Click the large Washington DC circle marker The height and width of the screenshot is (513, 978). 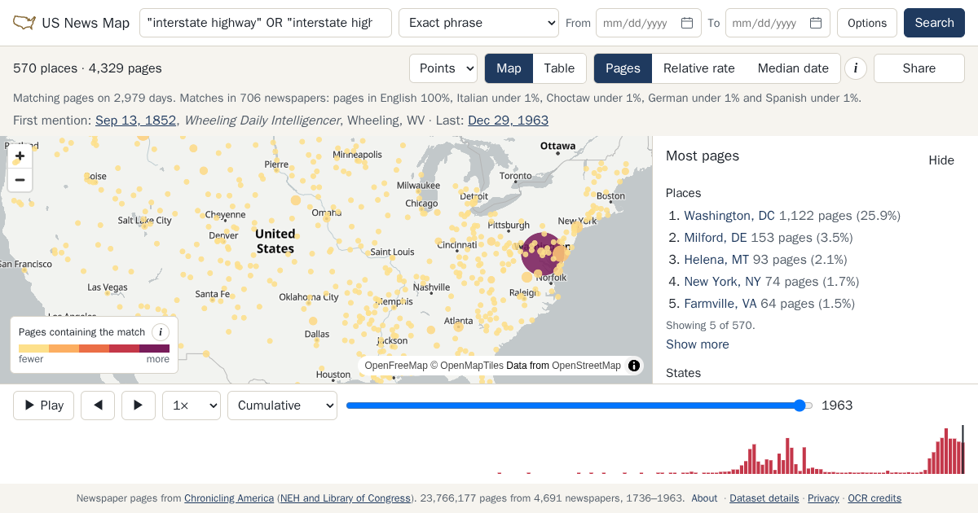click(x=542, y=252)
